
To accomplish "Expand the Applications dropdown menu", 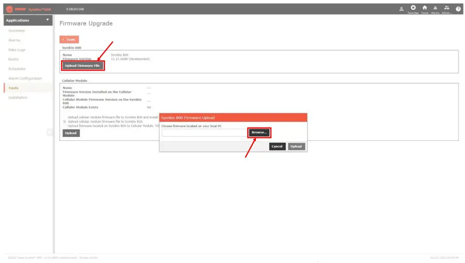I will pyautogui.click(x=28, y=20).
